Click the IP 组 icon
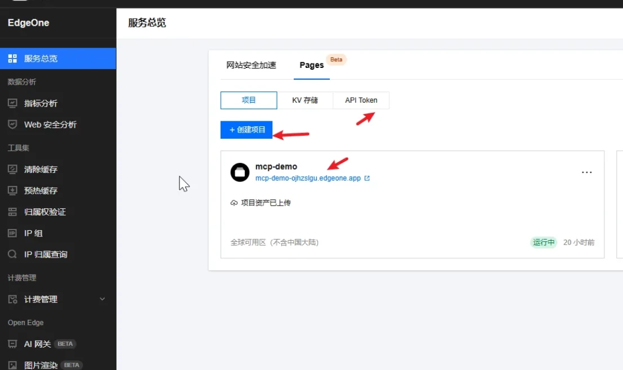This screenshot has width=623, height=370. click(x=12, y=233)
